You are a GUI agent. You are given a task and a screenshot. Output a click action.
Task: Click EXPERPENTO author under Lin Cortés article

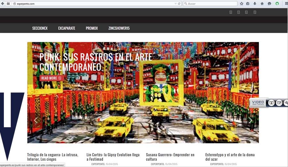pyautogui.click(x=98, y=164)
